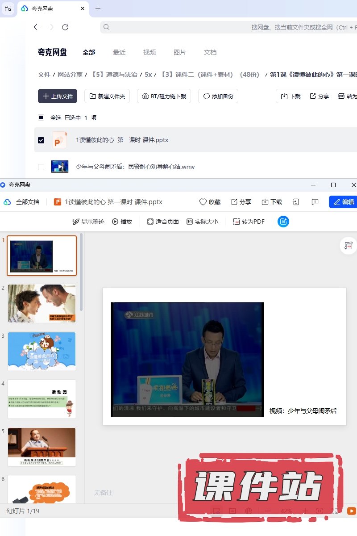Toggle the 全选 select-all checkbox
Screen dimensions: 357x536
coord(41,118)
